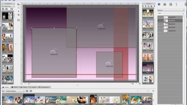Screen dimensions: 187x105
Task: Open the Sample Wedding folder dropdown
Action: 15,91
